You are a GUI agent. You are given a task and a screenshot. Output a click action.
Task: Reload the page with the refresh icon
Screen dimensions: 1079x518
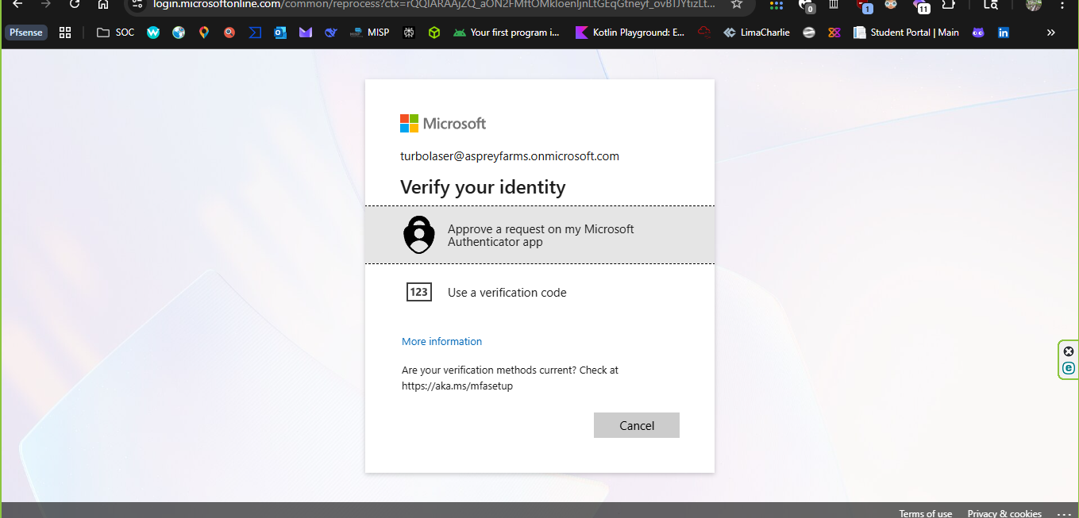pos(75,4)
